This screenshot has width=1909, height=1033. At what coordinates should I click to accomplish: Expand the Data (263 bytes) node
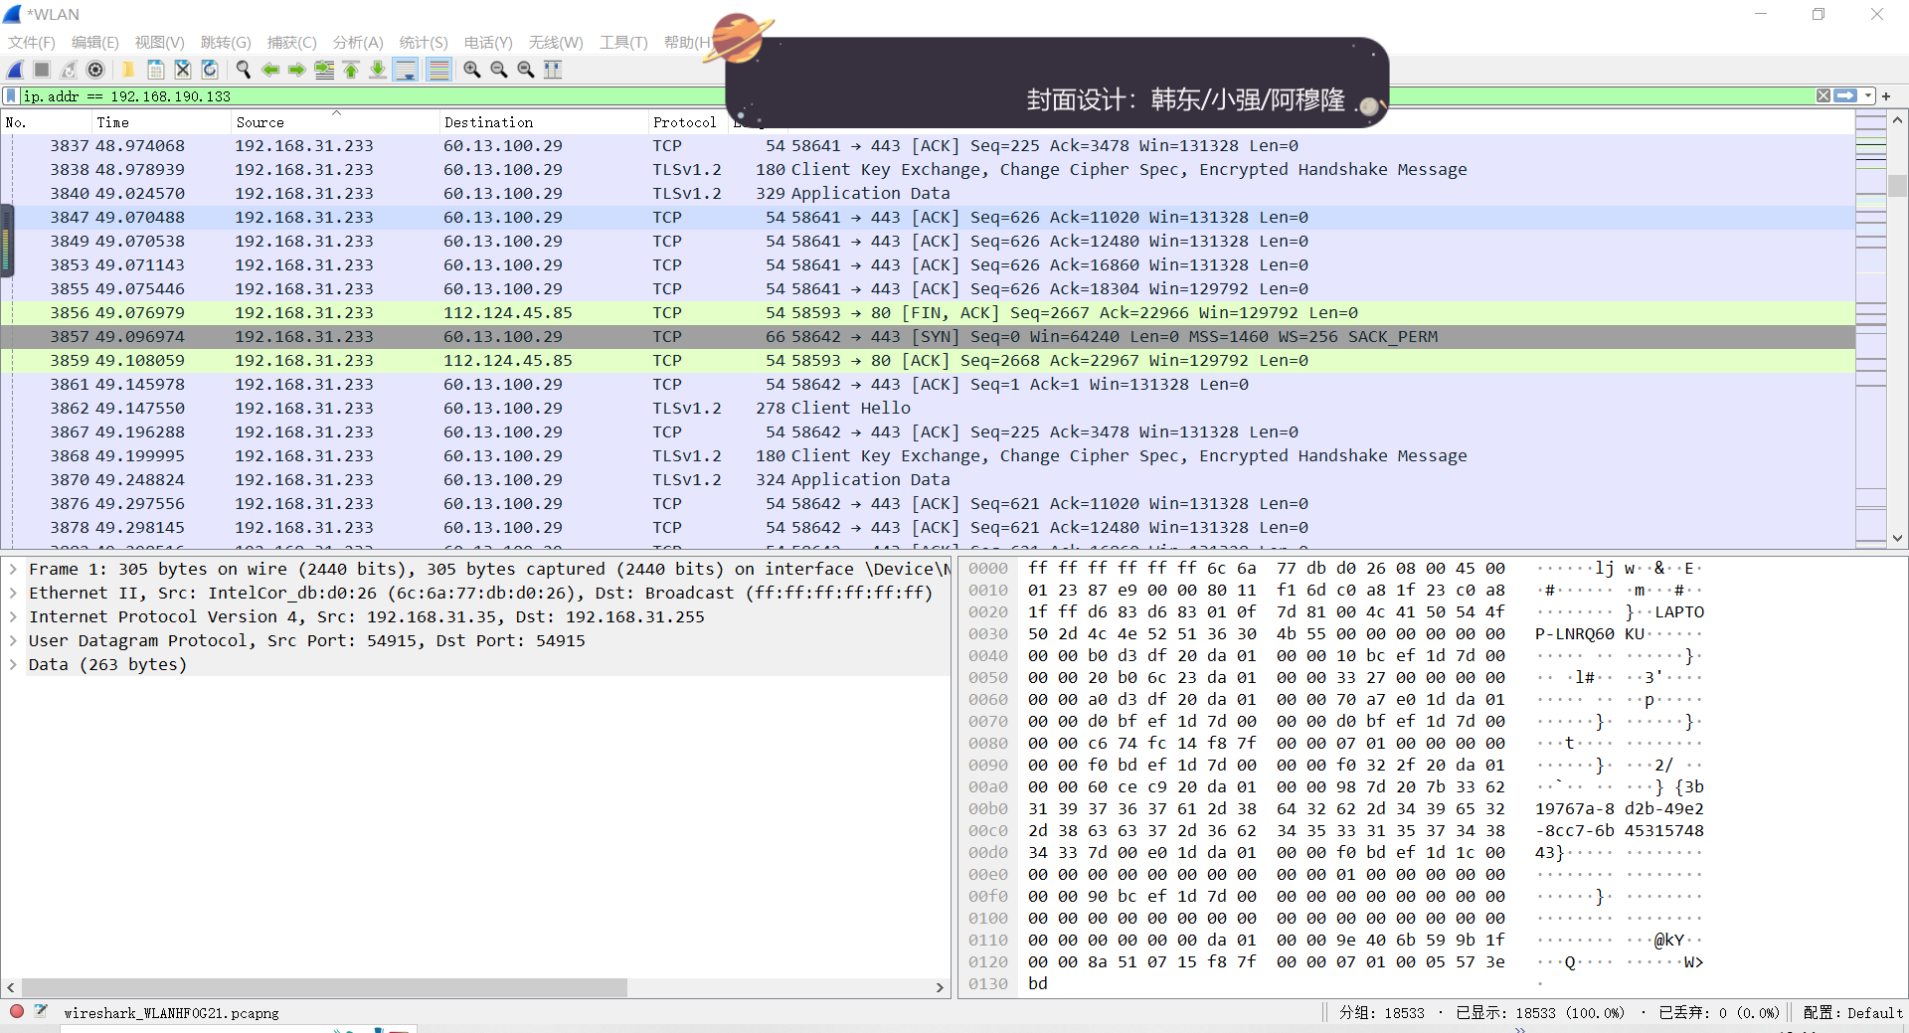13,665
